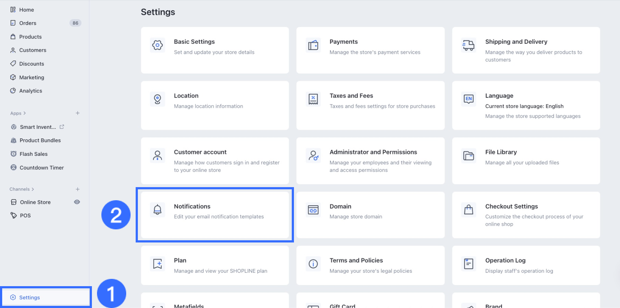Expand the Apps section chevron
The height and width of the screenshot is (308, 620).
[24, 113]
